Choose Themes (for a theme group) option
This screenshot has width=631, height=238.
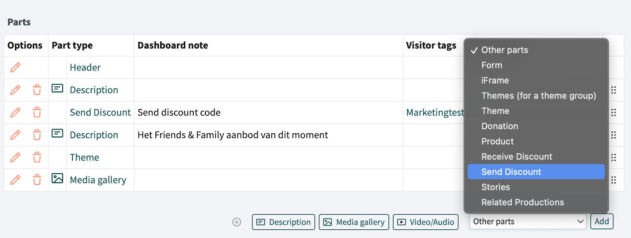pos(538,96)
